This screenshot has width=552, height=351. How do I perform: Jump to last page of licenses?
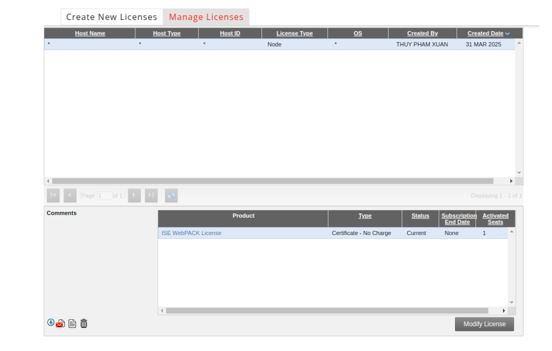point(151,196)
